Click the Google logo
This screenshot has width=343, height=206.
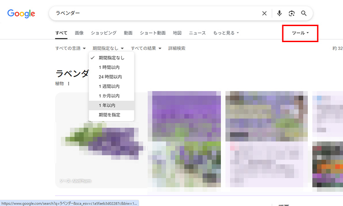(21, 14)
